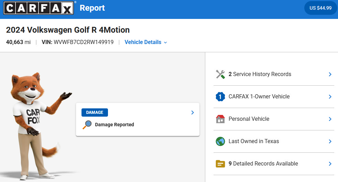Click the blue 1-Owner badge icon
The image size is (338, 182).
tap(220, 97)
